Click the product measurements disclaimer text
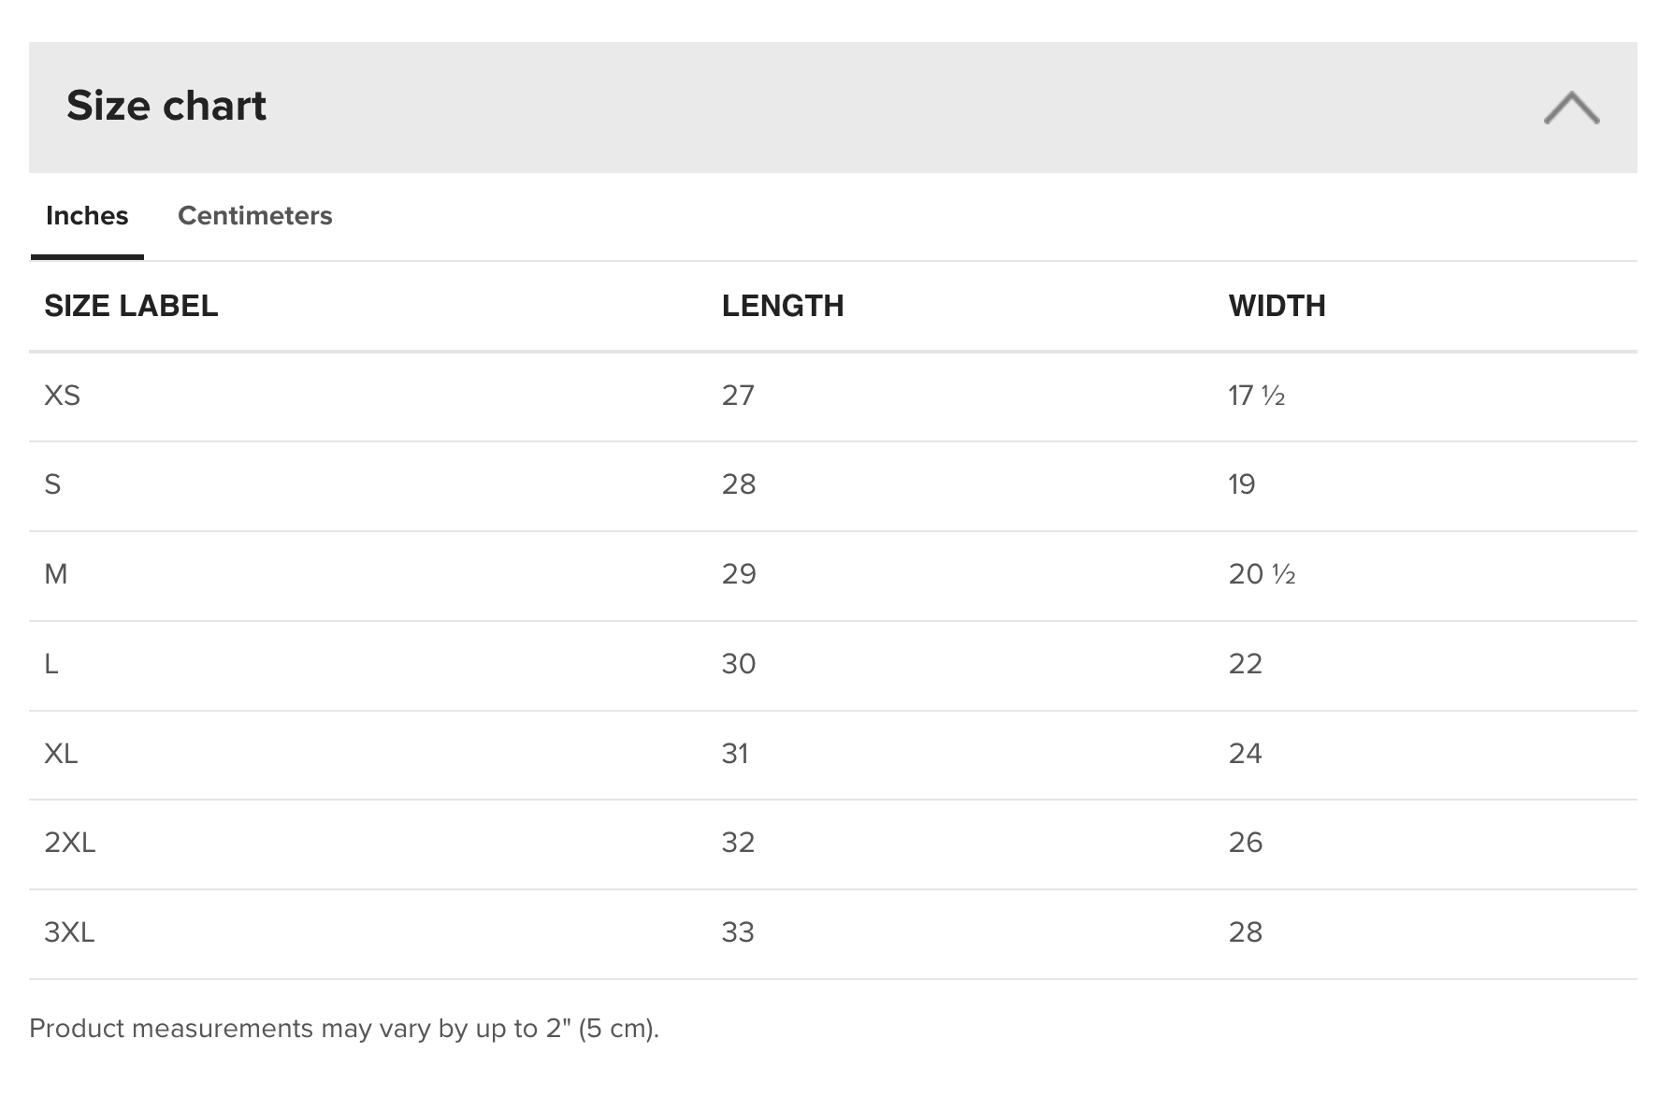The image size is (1659, 1111). click(x=344, y=1029)
